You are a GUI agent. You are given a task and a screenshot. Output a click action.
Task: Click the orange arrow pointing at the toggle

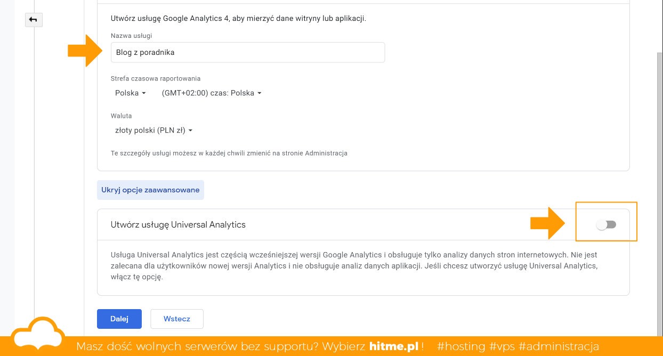tap(547, 224)
